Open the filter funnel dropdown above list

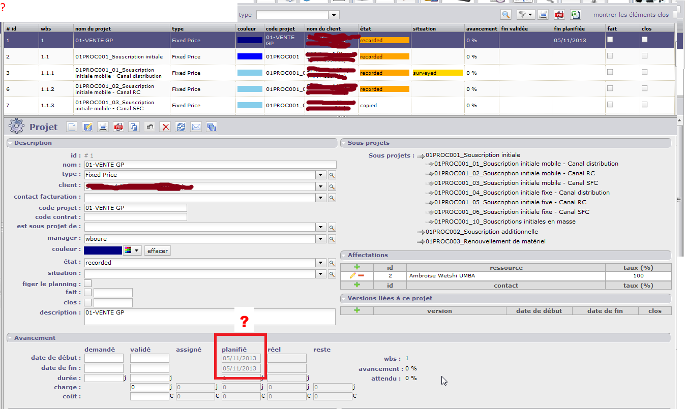pos(525,15)
